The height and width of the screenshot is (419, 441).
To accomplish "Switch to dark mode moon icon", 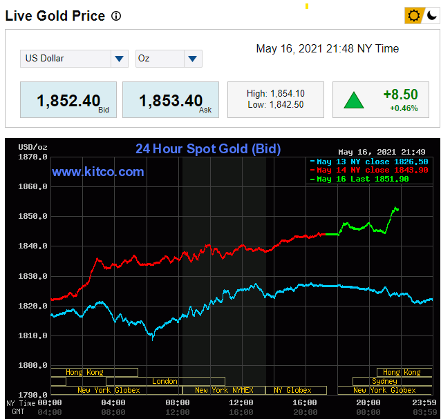I will point(432,15).
